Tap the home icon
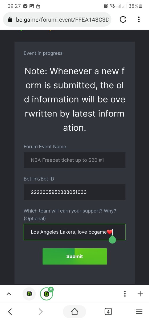 74,311
